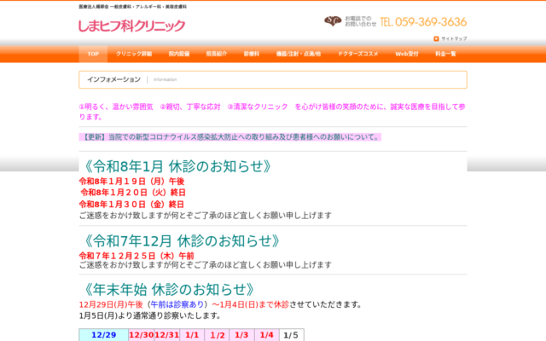Click the しまヒフ科クリニック logo
This screenshot has width=546, height=341.
[131, 26]
